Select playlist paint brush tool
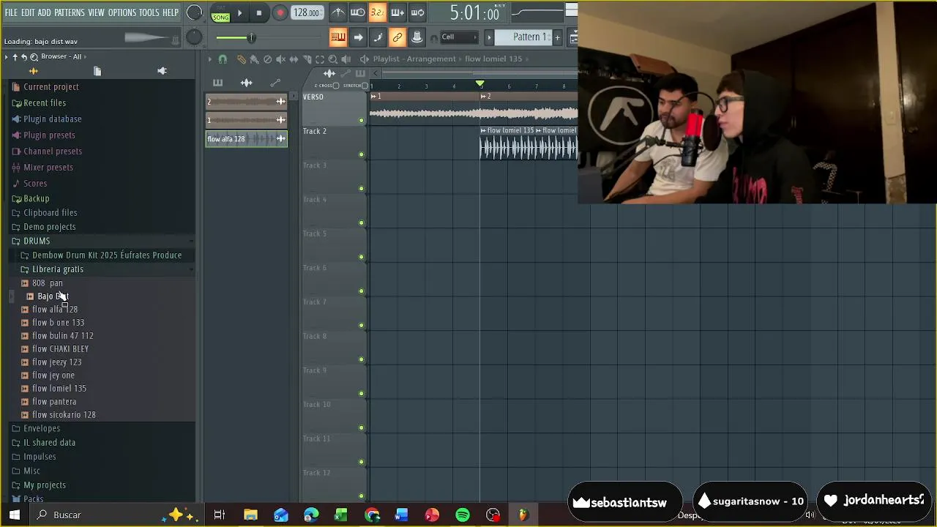 pyautogui.click(x=254, y=59)
